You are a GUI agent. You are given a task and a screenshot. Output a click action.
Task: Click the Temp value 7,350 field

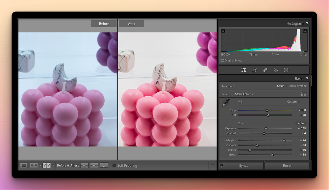302,110
